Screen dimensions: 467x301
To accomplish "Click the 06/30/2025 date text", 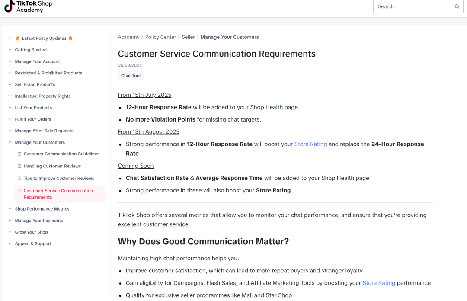I will click(130, 65).
